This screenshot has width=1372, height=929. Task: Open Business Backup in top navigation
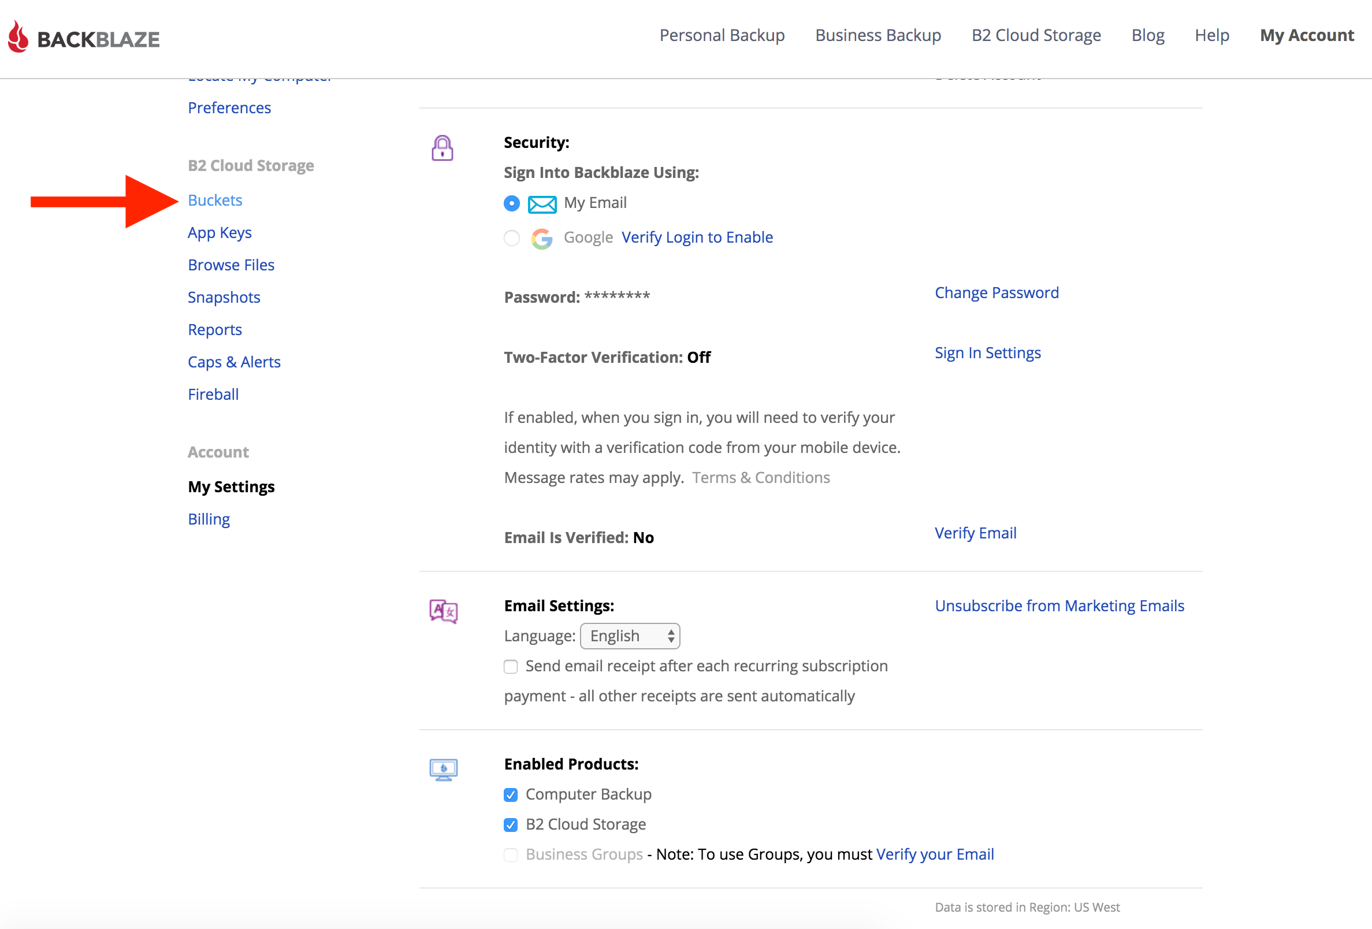pyautogui.click(x=878, y=35)
